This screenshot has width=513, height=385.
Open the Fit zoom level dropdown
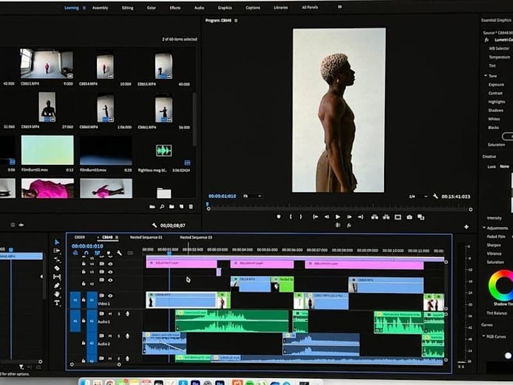coord(252,196)
